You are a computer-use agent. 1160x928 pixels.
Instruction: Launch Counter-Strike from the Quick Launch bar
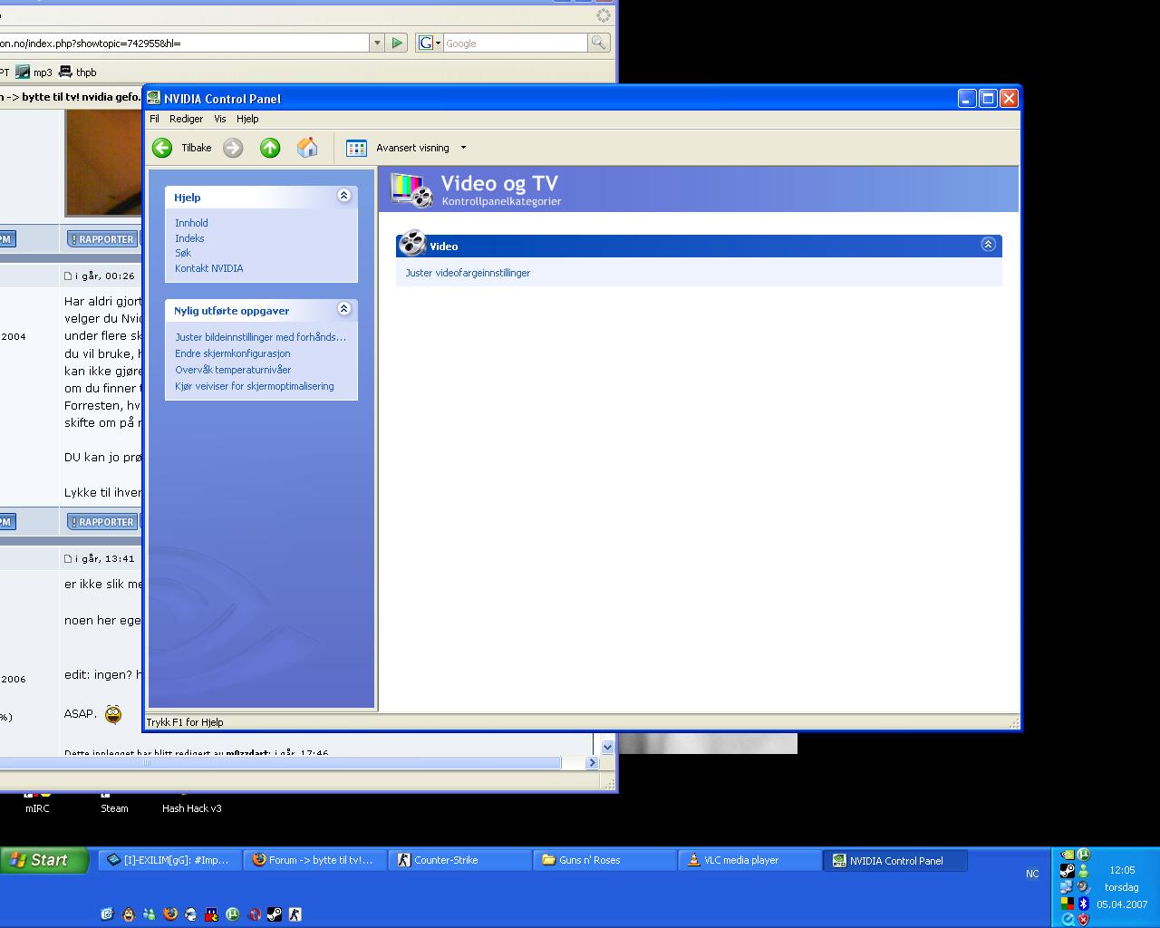(295, 913)
